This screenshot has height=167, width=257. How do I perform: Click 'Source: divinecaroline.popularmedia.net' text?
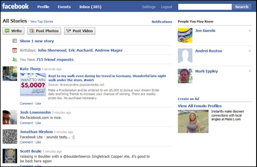click(x=76, y=85)
